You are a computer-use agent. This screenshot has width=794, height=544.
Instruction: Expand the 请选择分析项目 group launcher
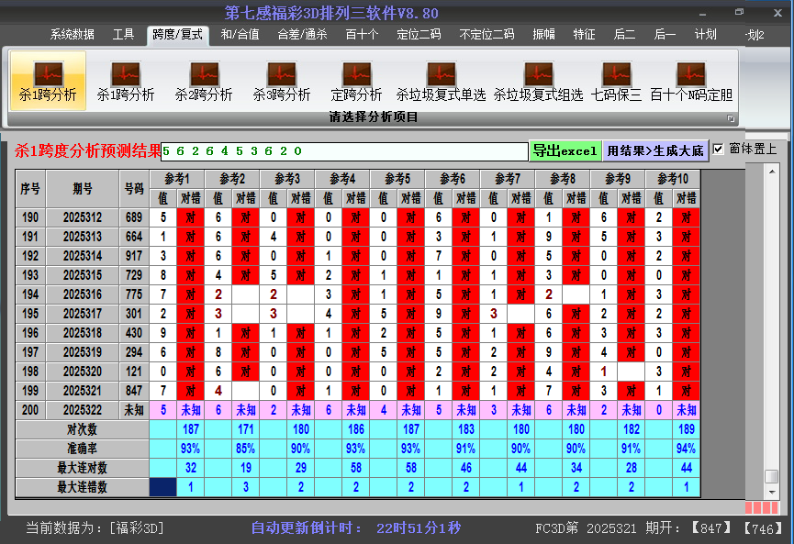point(732,118)
